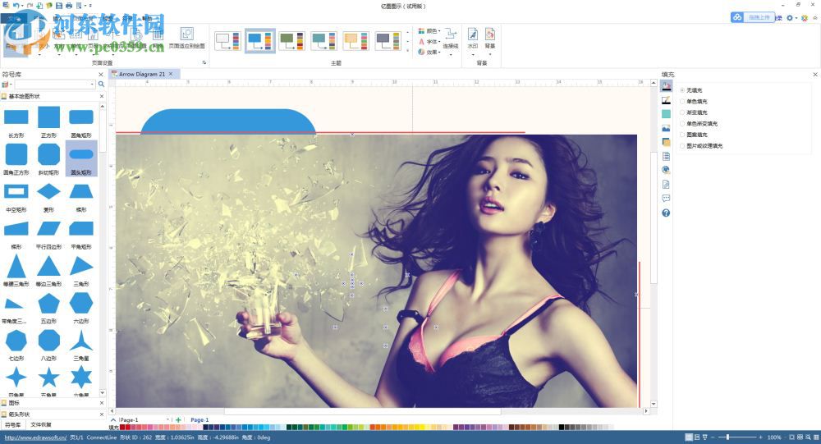Open the Font (字体) theme dropdown
The width and height of the screenshot is (821, 444).
click(x=429, y=41)
